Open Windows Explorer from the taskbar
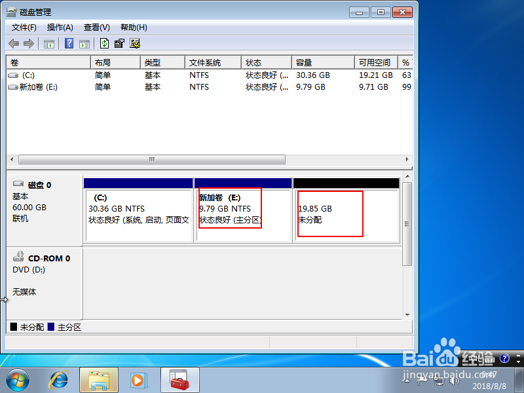This screenshot has height=393, width=524. tap(99, 380)
